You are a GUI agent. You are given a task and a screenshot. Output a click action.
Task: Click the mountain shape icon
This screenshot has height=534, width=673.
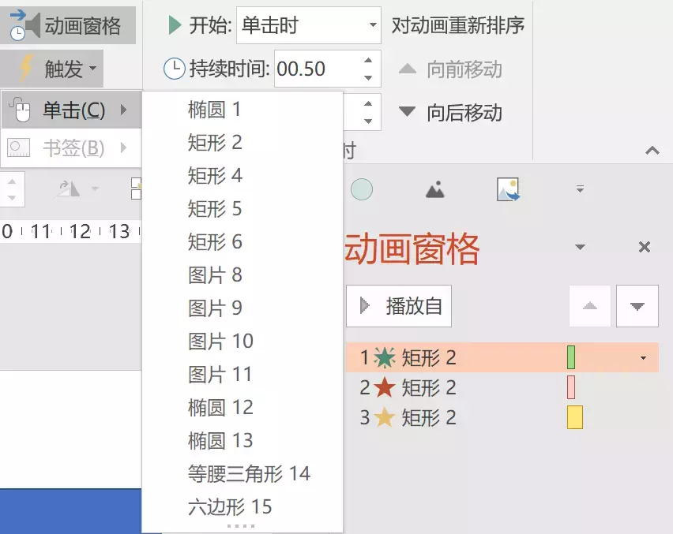[434, 189]
